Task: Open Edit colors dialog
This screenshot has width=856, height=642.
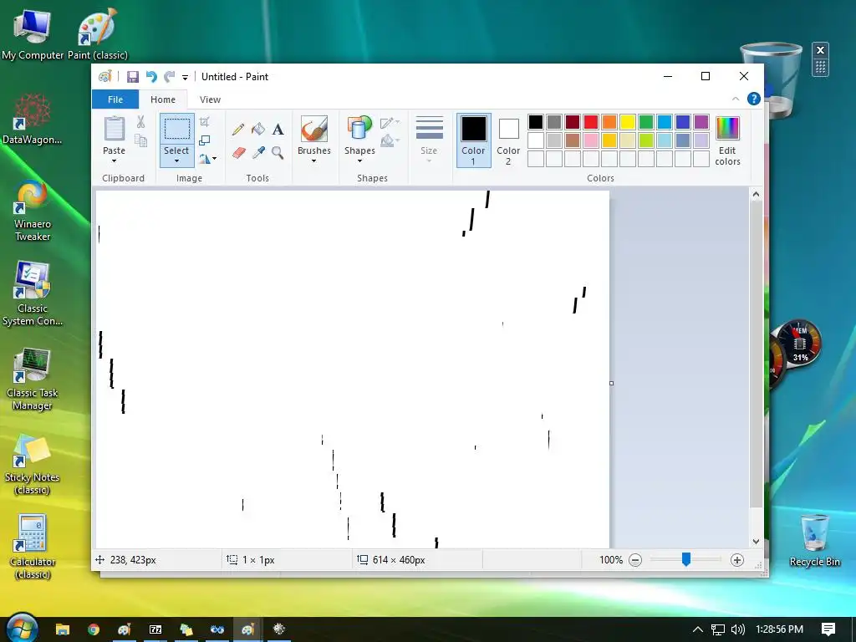Action: point(728,140)
